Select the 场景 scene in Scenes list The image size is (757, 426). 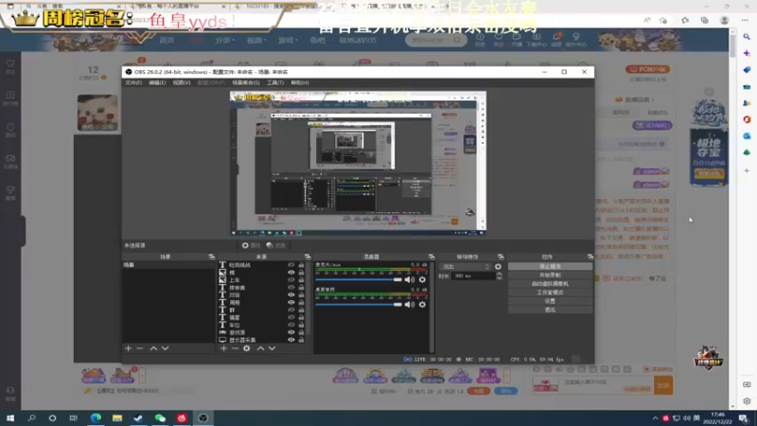point(168,265)
